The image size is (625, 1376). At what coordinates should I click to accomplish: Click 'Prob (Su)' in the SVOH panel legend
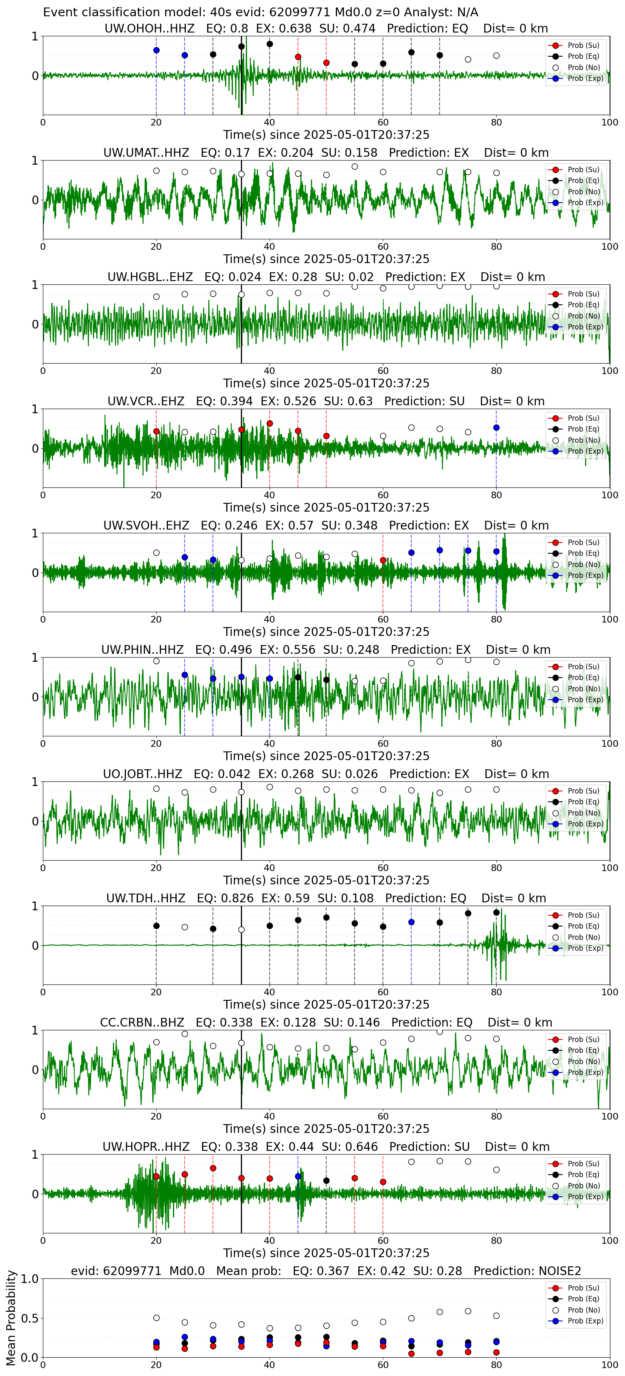pyautogui.click(x=583, y=542)
